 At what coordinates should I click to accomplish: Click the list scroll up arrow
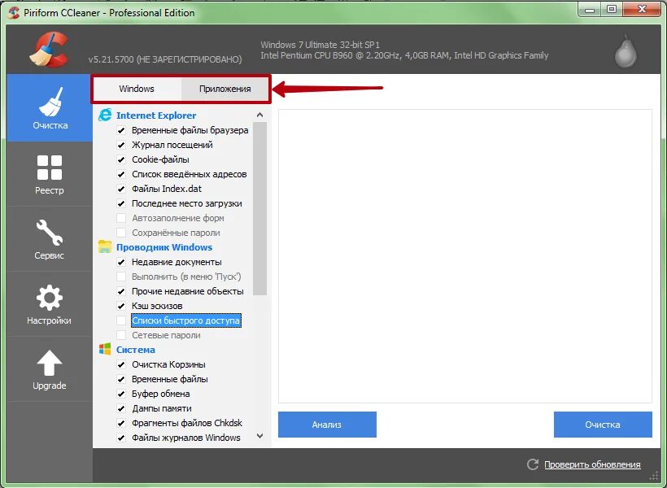260,115
